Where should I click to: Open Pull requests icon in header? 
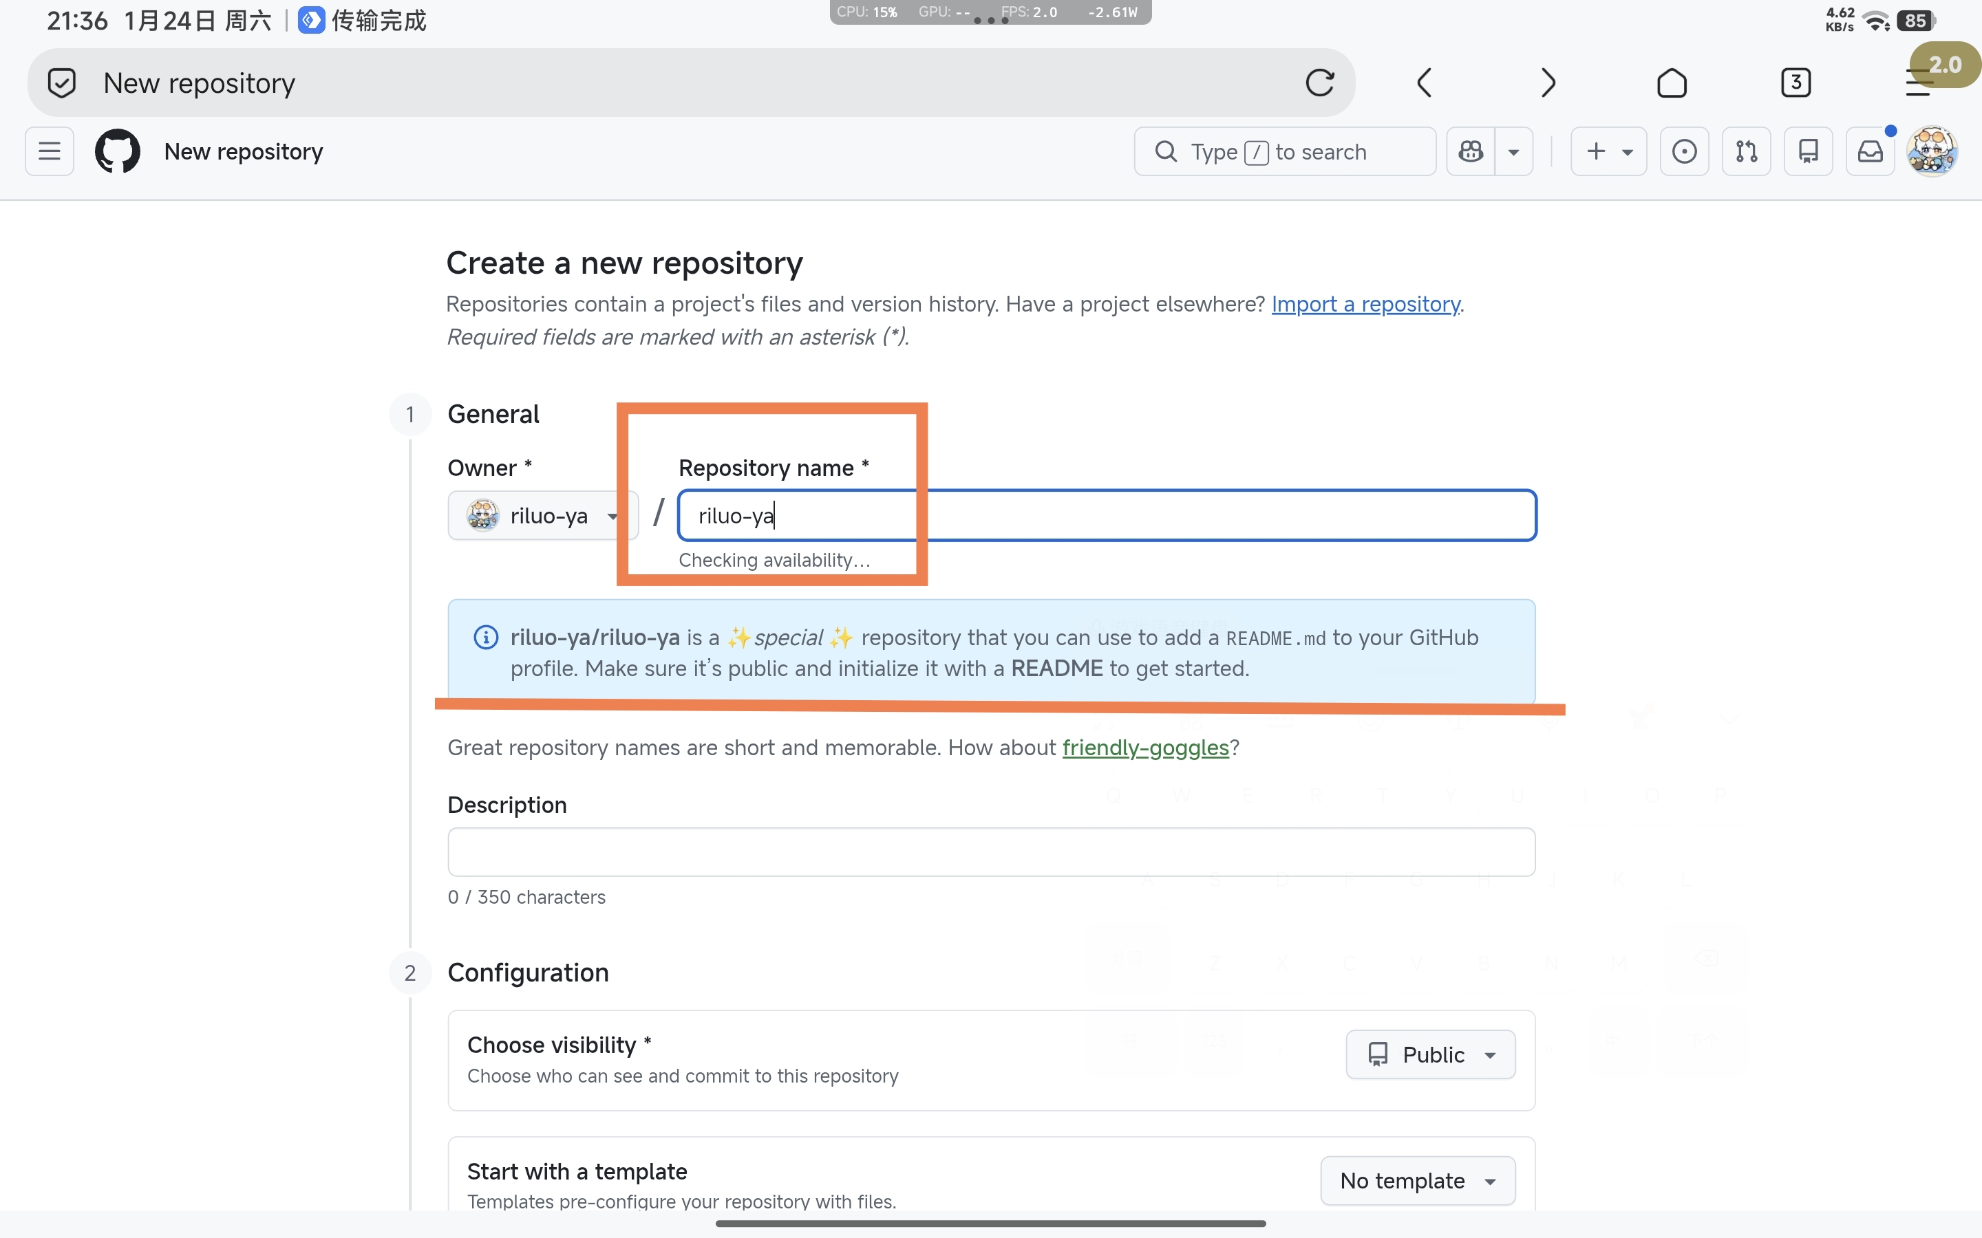point(1746,151)
